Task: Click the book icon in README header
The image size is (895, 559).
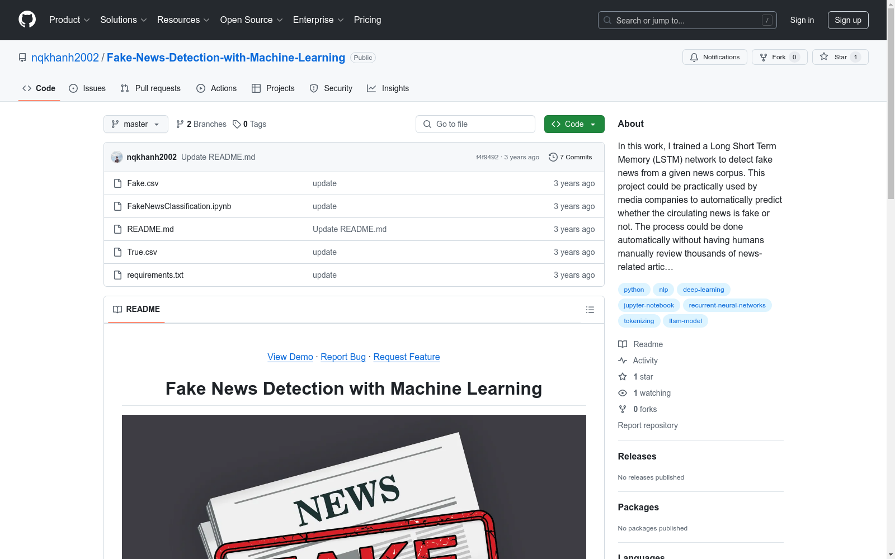Action: (117, 309)
